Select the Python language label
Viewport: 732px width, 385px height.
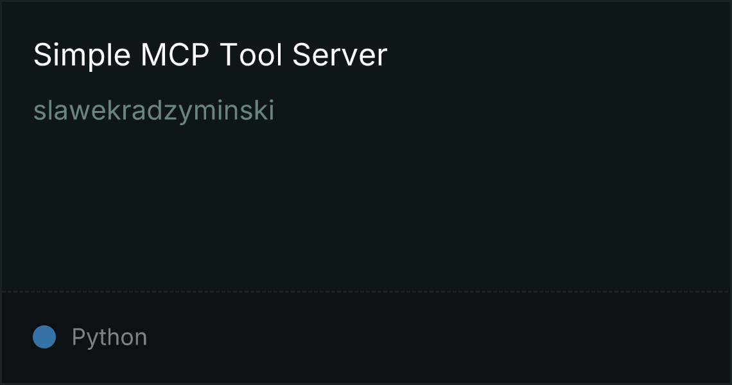coord(109,337)
